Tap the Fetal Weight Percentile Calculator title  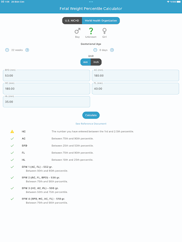[x=91, y=9]
